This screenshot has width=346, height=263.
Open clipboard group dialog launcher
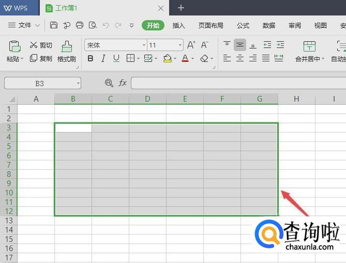[78, 68]
